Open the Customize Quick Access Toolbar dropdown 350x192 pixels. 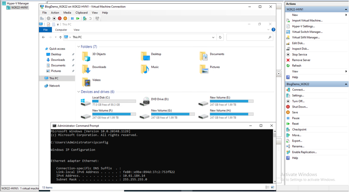58,25
